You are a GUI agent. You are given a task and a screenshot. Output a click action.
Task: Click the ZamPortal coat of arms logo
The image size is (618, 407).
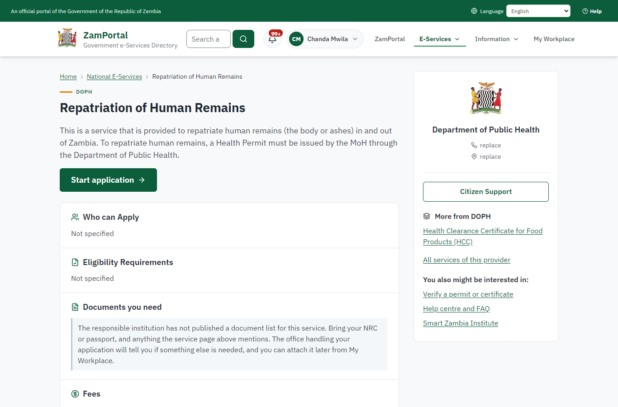click(67, 38)
